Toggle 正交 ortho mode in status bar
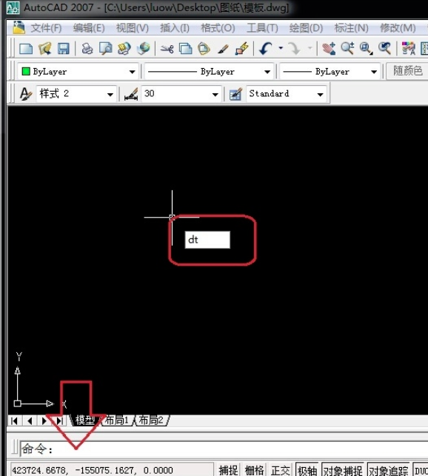428x476 pixels. [x=280, y=470]
